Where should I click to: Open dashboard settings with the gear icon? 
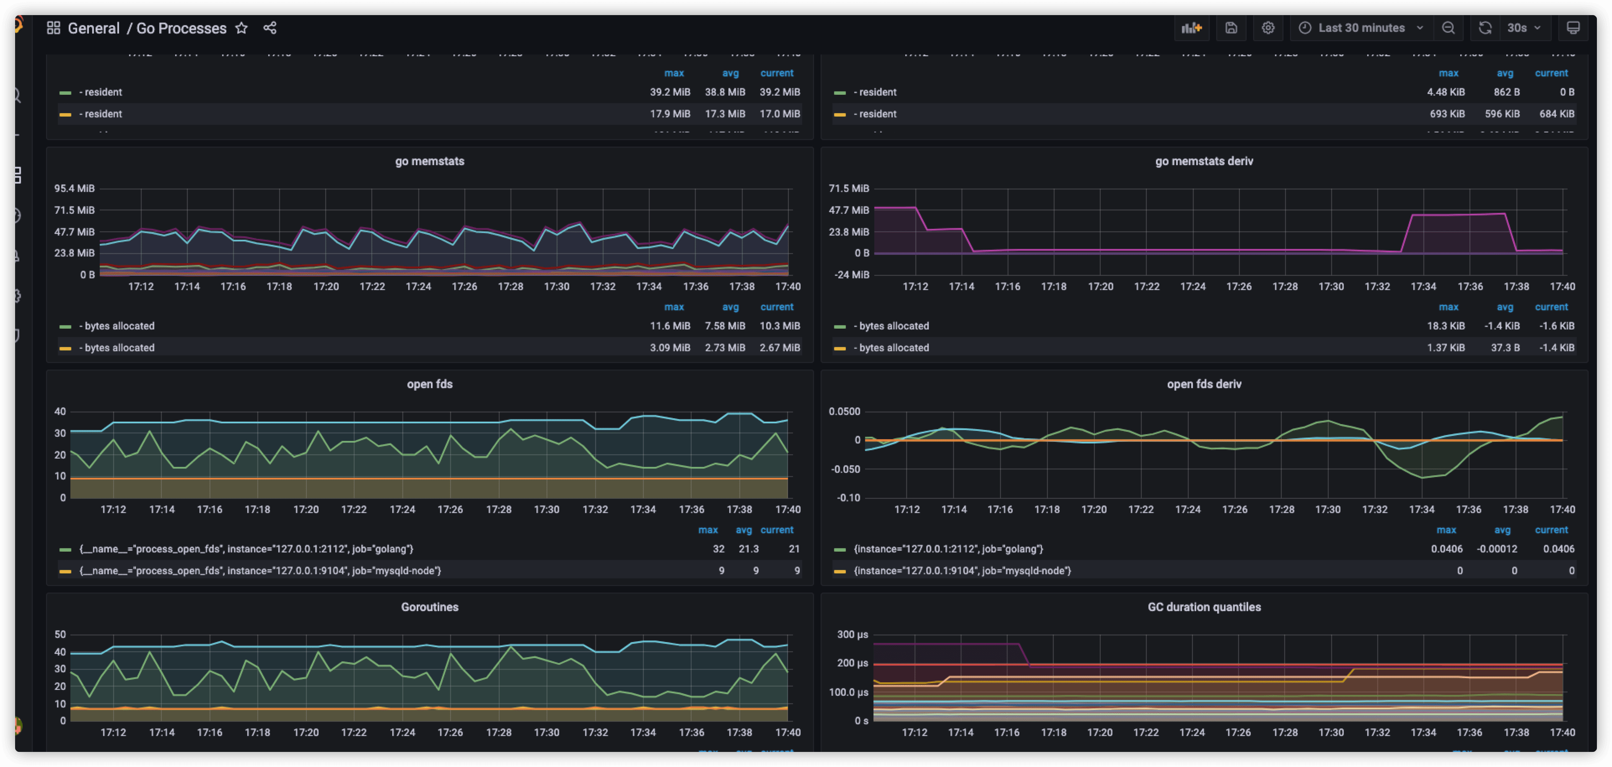point(1268,28)
